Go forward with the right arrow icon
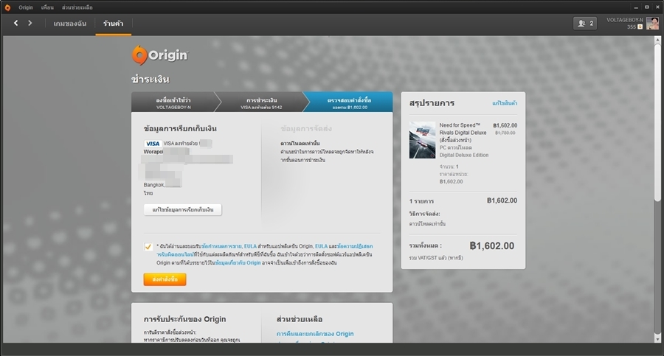The width and height of the screenshot is (664, 356). (x=30, y=23)
